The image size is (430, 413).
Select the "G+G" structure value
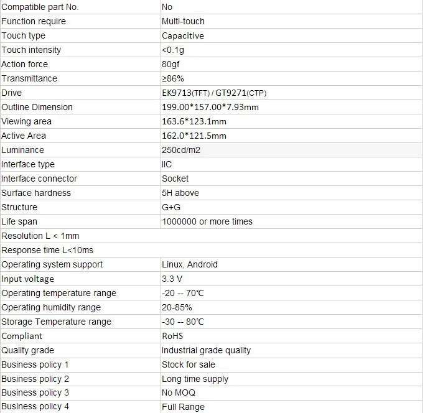(x=171, y=207)
